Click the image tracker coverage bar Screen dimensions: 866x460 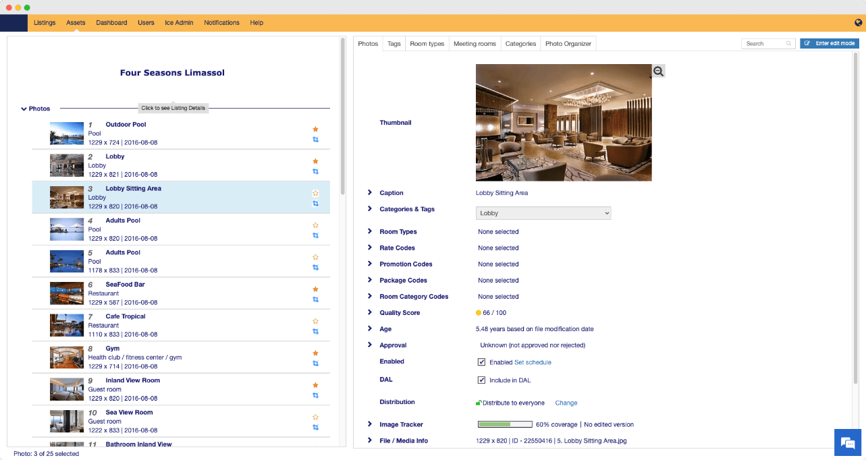pos(505,425)
